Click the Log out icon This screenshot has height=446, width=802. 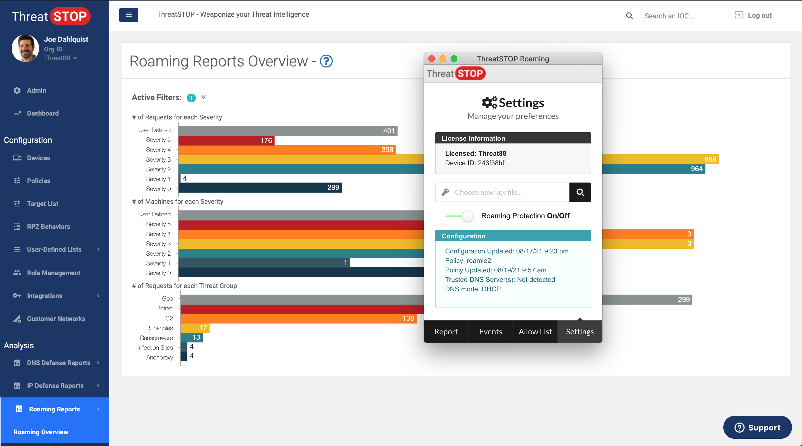(738, 15)
